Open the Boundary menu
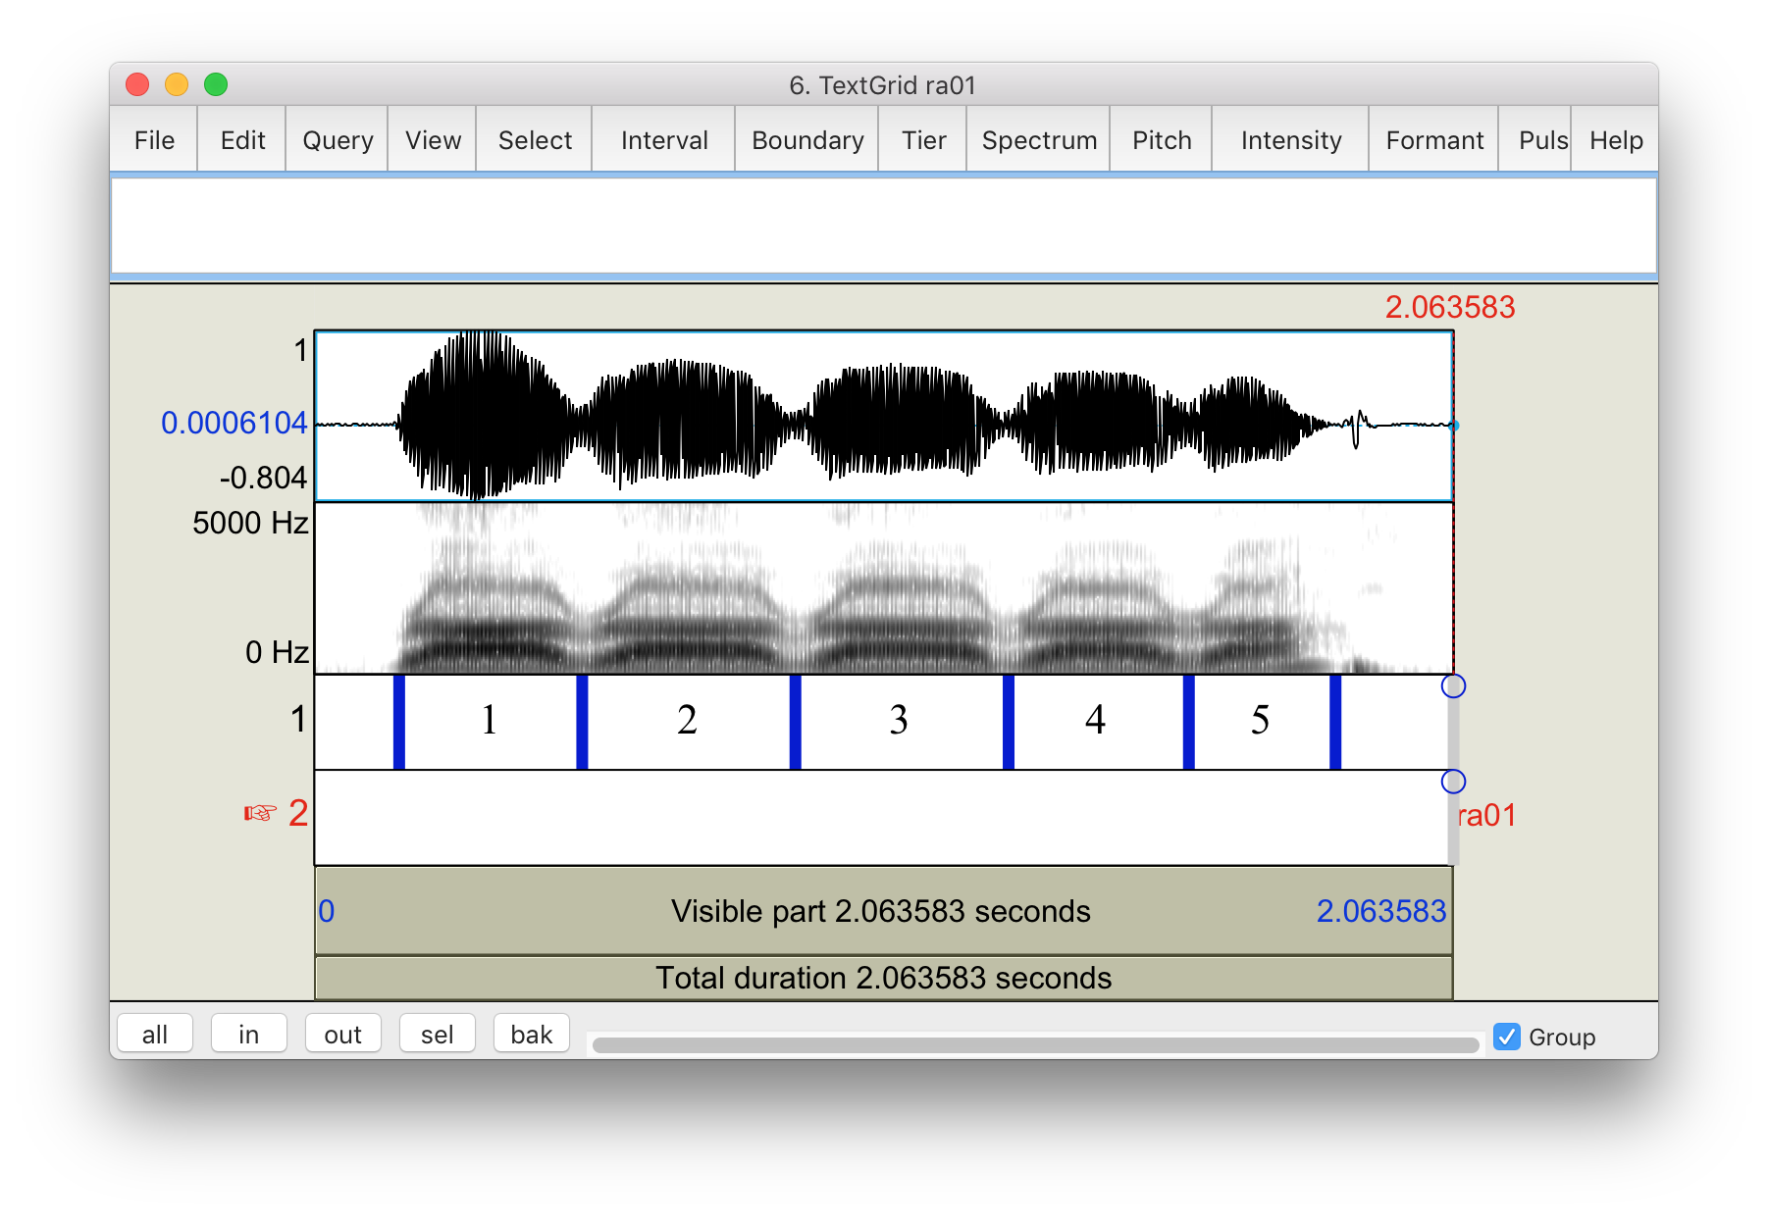Image resolution: width=1768 pixels, height=1216 pixels. 807,140
